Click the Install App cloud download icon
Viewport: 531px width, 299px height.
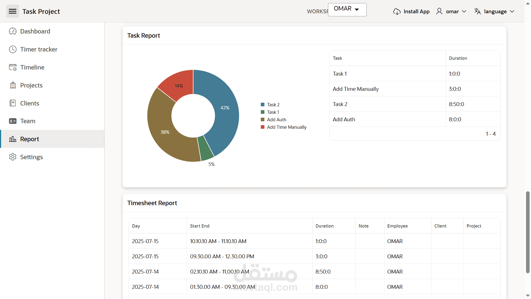coord(397,12)
